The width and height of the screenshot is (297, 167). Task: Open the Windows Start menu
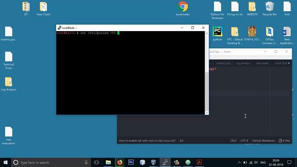click(x=6, y=162)
